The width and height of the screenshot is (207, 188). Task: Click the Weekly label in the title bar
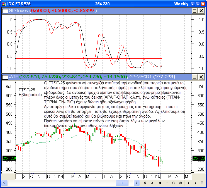181,4
